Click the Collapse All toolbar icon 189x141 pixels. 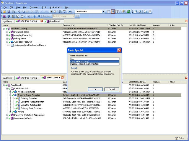pos(55,12)
